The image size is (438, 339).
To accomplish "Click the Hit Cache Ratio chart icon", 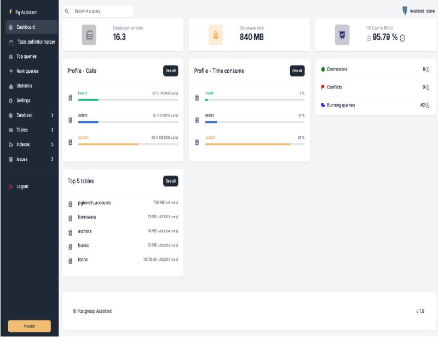I will (x=342, y=35).
